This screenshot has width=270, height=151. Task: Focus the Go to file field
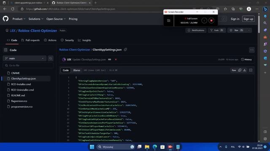(28, 65)
